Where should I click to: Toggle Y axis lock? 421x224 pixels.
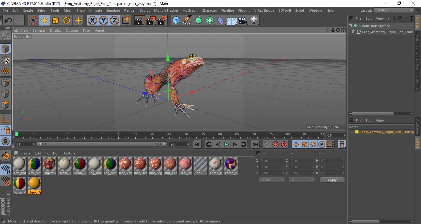point(104,21)
